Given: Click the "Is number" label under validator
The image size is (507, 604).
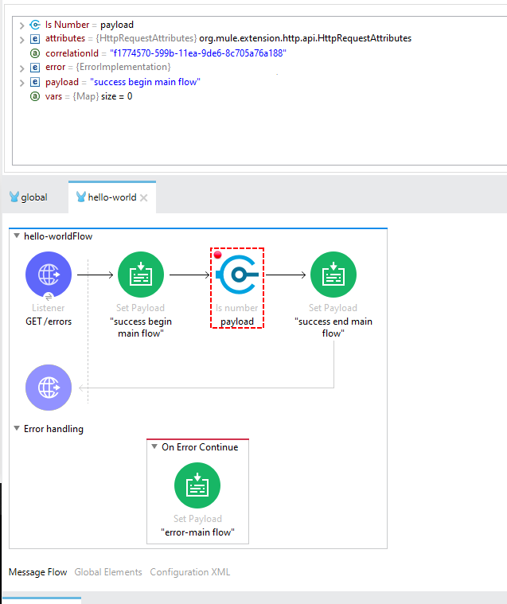Looking at the screenshot, I should (237, 308).
